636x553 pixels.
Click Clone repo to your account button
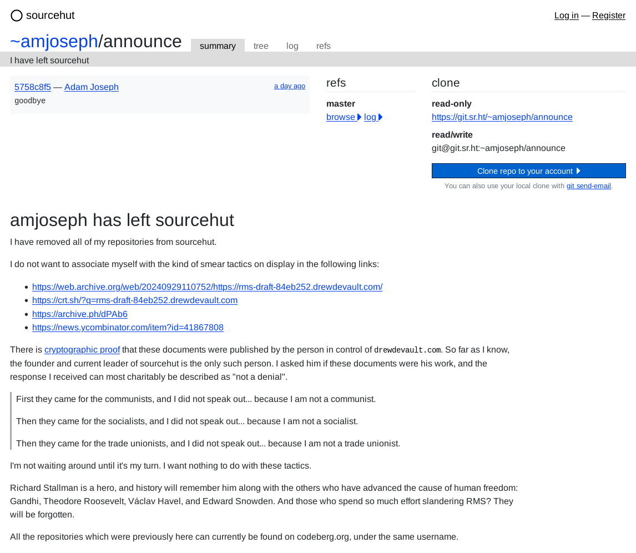[528, 171]
